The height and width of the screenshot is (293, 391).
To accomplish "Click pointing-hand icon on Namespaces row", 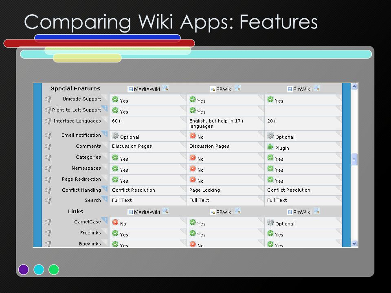I will point(48,168).
